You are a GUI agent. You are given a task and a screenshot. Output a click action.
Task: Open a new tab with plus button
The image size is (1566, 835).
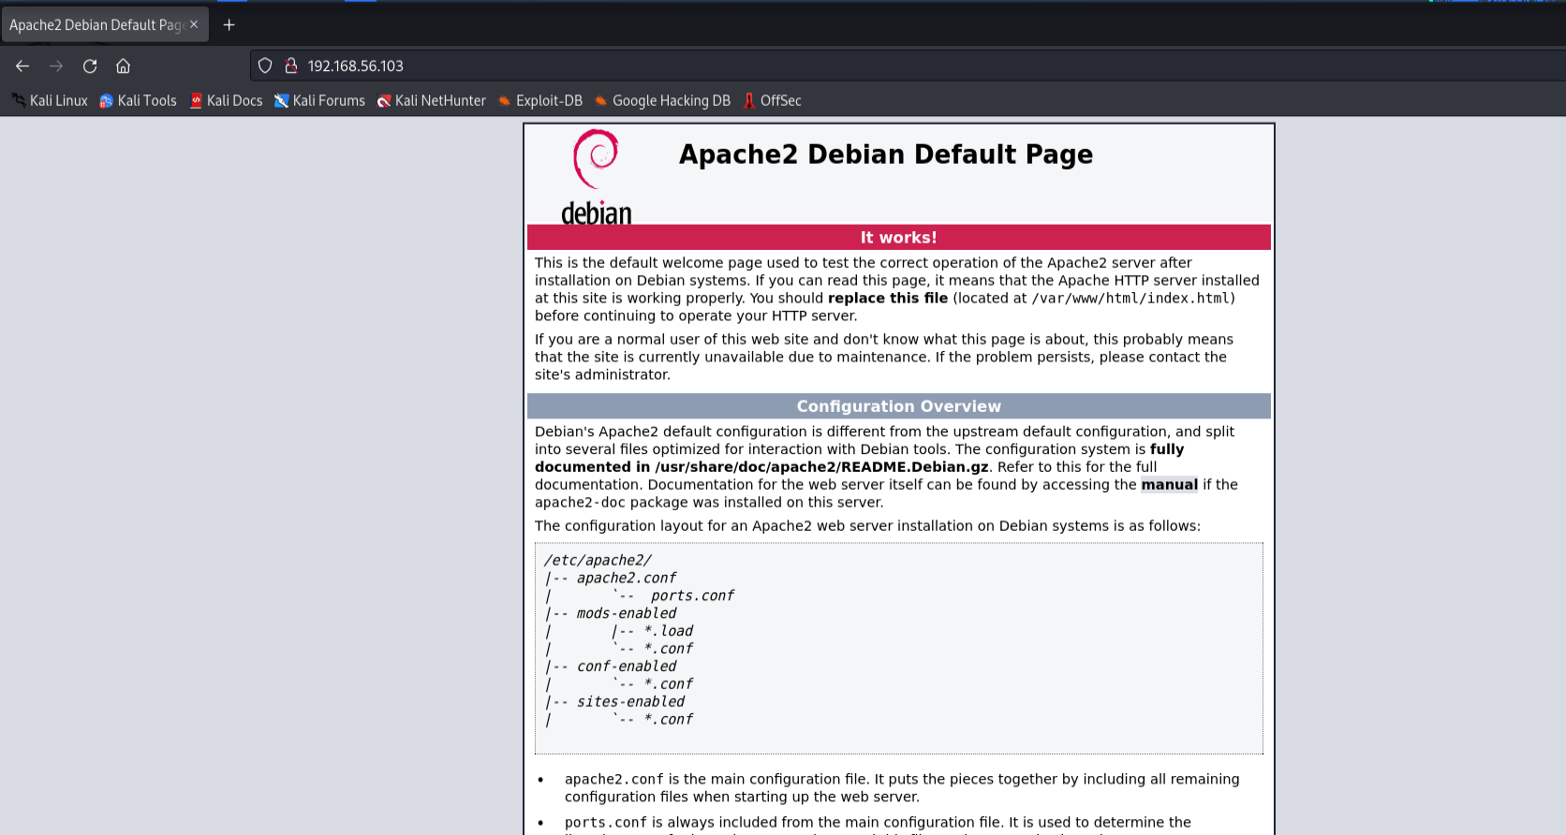(229, 25)
